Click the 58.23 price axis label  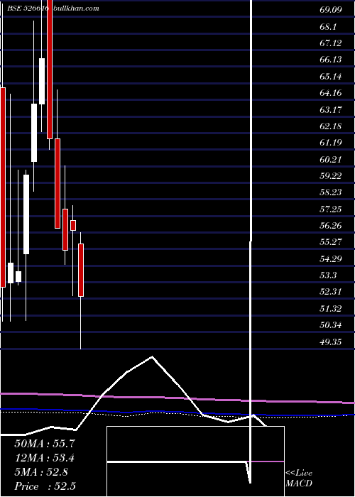click(x=331, y=192)
